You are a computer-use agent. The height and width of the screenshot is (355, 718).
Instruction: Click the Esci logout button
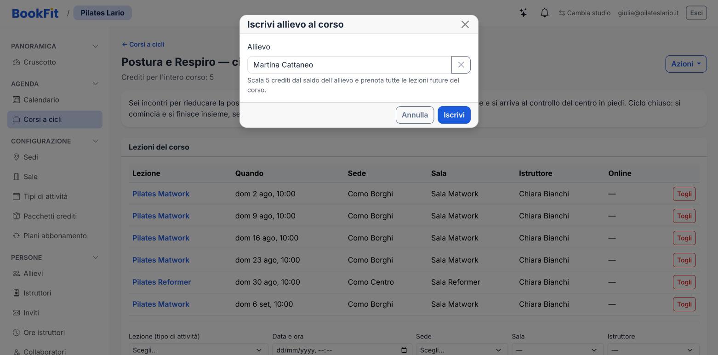pos(696,13)
